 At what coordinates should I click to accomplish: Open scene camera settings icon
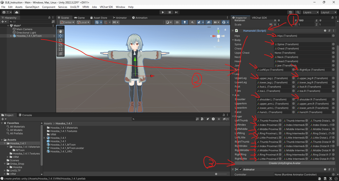point(217,22)
